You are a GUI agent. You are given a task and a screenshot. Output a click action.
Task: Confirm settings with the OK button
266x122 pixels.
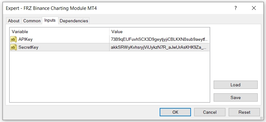[x=175, y=112]
